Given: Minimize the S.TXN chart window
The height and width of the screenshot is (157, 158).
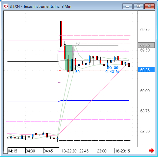Looking at the screenshot, I should (128, 6).
